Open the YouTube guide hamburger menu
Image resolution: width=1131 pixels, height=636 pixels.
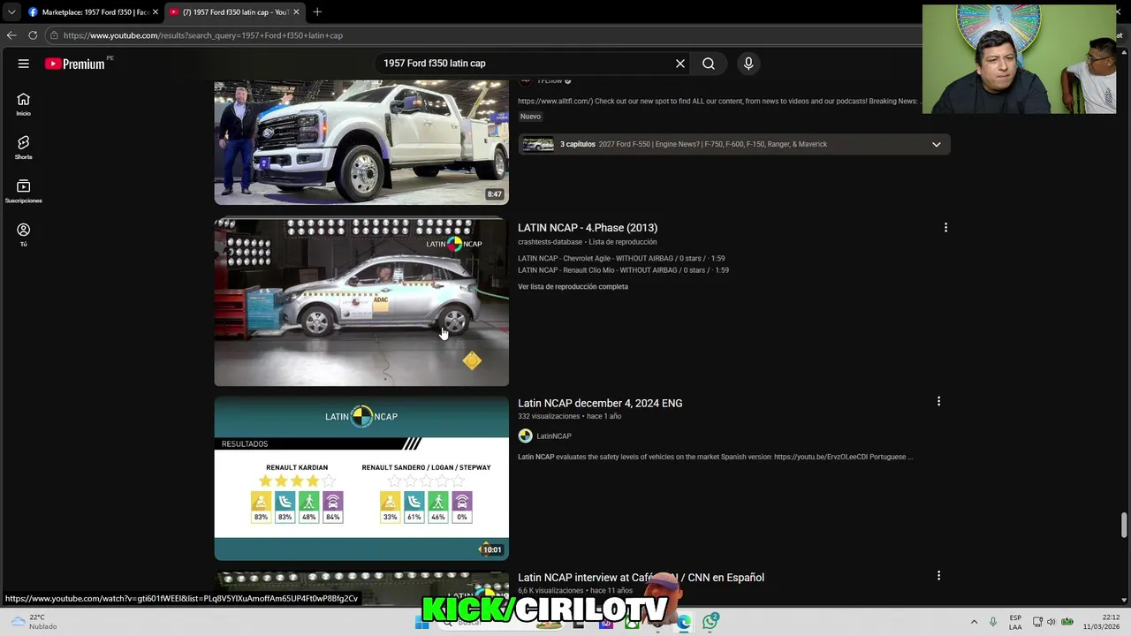[24, 64]
